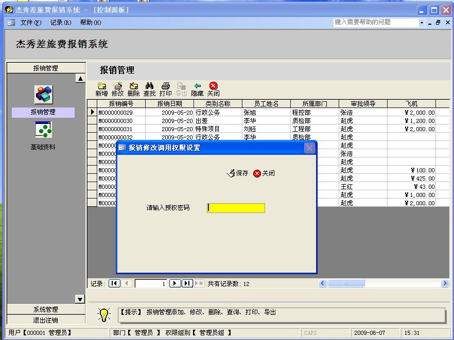Go to the next record
The width and height of the screenshot is (454, 340).
pos(175,283)
